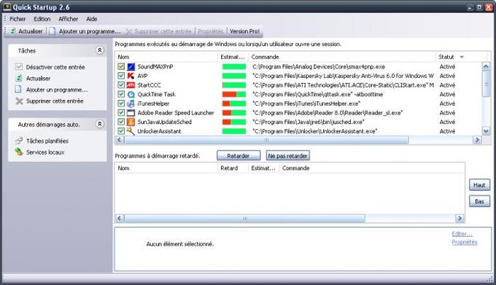Toggle the QuickTime Task checkbox
Image resolution: width=496 pixels, height=285 pixels.
coord(121,94)
